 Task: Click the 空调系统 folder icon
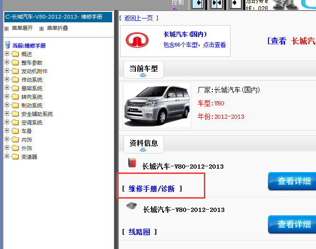(15, 123)
